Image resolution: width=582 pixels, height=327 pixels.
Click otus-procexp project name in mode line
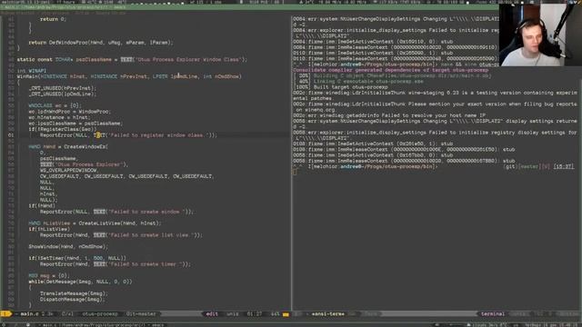[100, 314]
